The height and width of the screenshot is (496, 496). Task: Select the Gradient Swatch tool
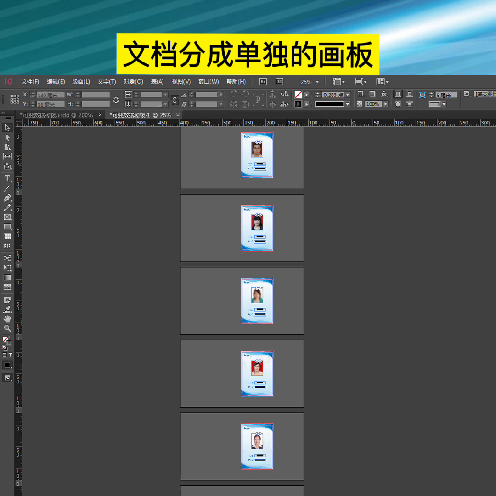pyautogui.click(x=7, y=277)
